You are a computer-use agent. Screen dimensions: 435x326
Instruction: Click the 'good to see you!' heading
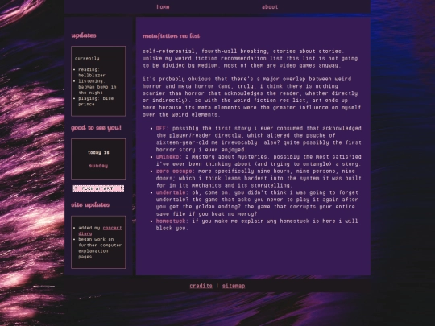[97, 128]
